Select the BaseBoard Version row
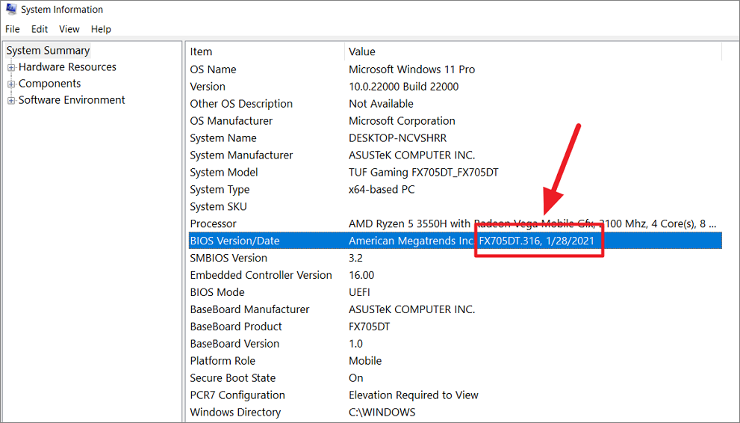This screenshot has width=740, height=423. coord(455,343)
